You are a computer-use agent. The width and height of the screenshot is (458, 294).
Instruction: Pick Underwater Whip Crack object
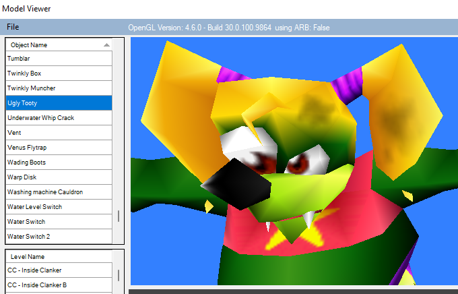(x=59, y=117)
